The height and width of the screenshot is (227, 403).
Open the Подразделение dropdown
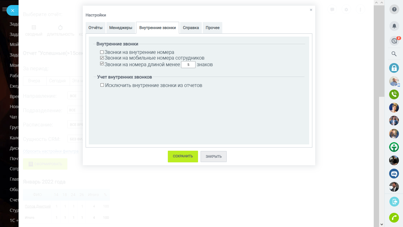click(x=75, y=110)
